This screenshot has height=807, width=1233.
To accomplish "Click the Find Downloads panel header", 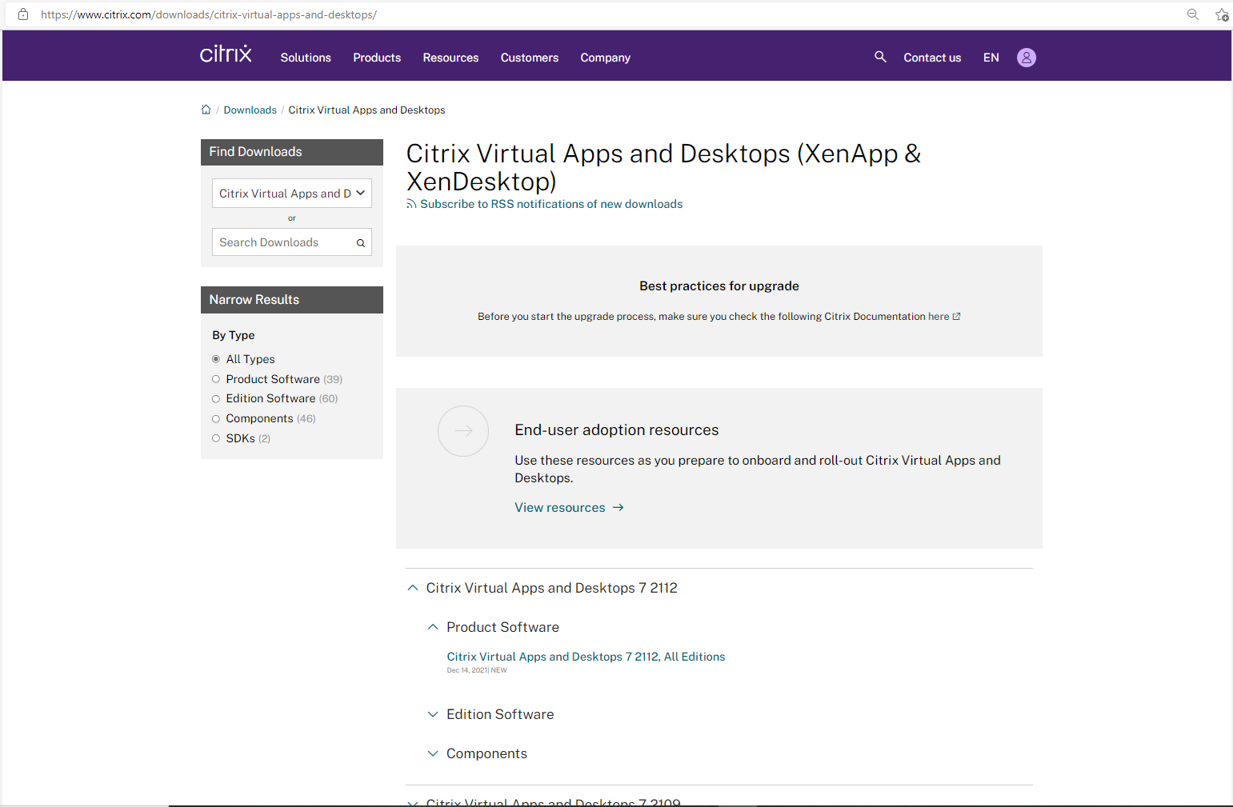I will click(x=292, y=152).
